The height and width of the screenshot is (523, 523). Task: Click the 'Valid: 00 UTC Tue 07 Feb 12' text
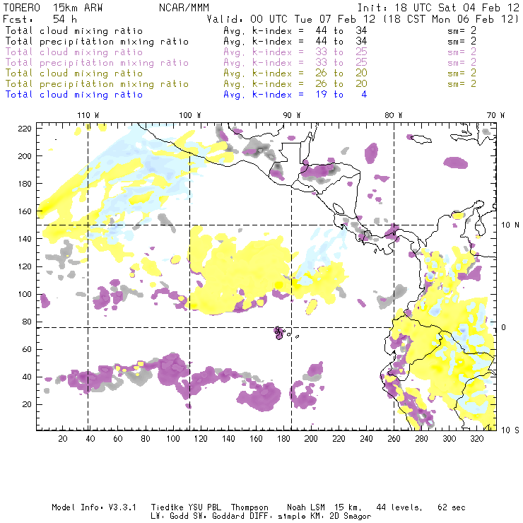click(290, 19)
